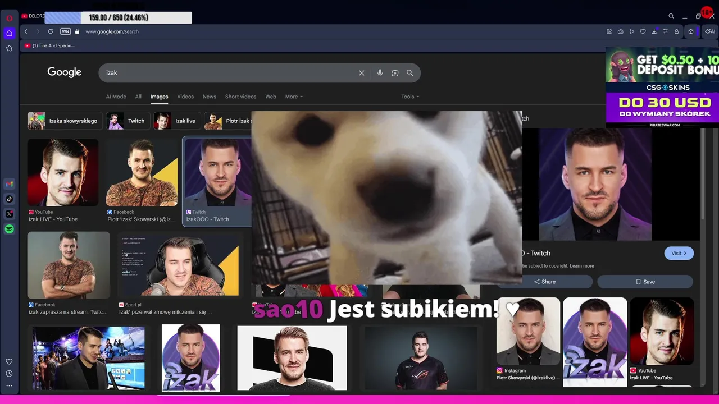The height and width of the screenshot is (404, 719).
Task: Click the Share button in the preview panel
Action: [x=545, y=282]
